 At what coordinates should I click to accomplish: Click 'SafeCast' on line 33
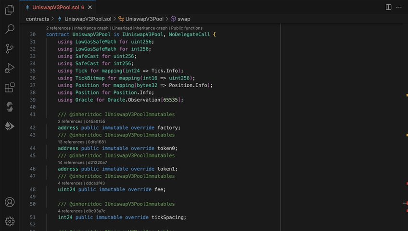click(87, 56)
